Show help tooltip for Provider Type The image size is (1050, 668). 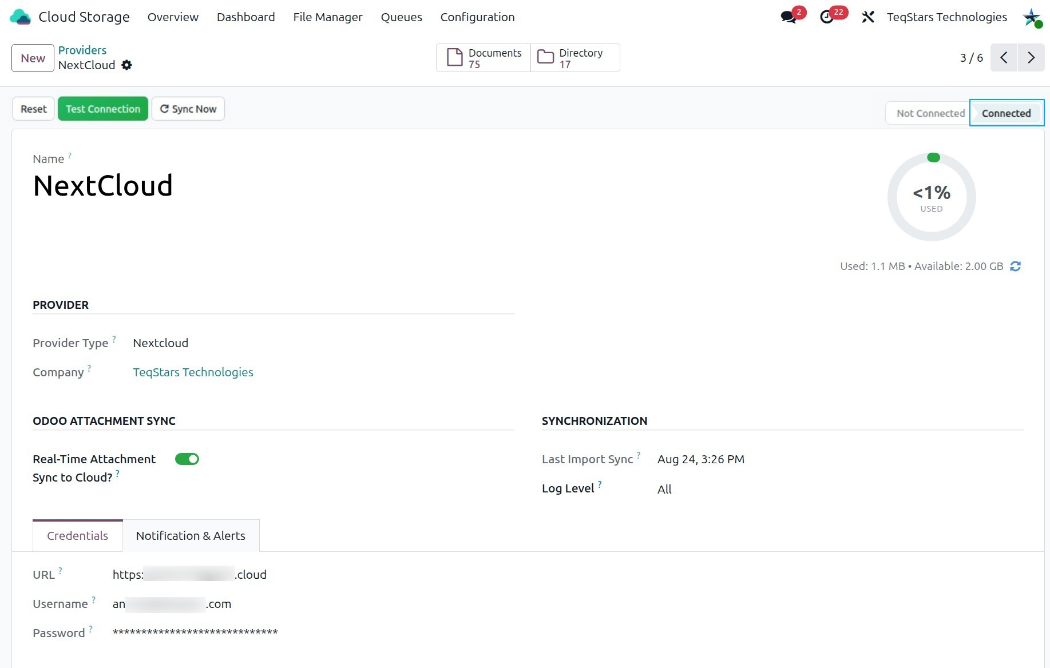[x=114, y=339]
